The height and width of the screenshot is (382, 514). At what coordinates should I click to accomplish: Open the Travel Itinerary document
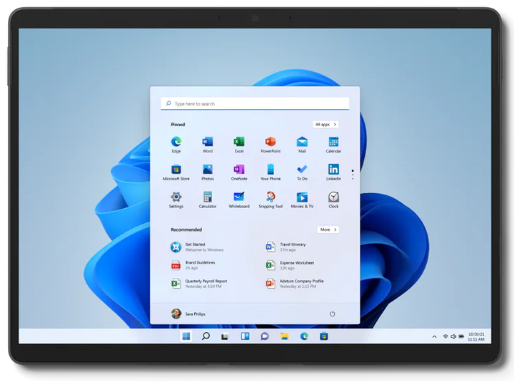[x=285, y=247]
